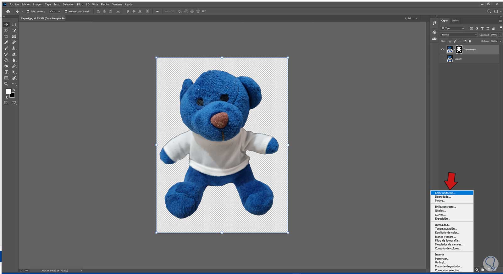Click the lock all layer icon
Screen dimensions: 503x274
tap(470, 41)
